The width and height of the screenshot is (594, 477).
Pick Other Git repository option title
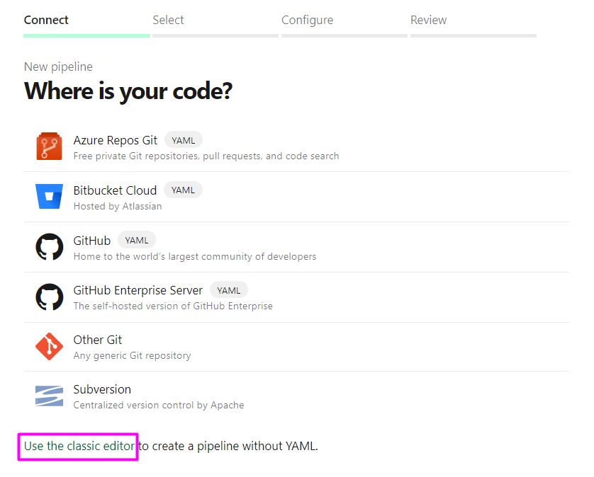[98, 340]
